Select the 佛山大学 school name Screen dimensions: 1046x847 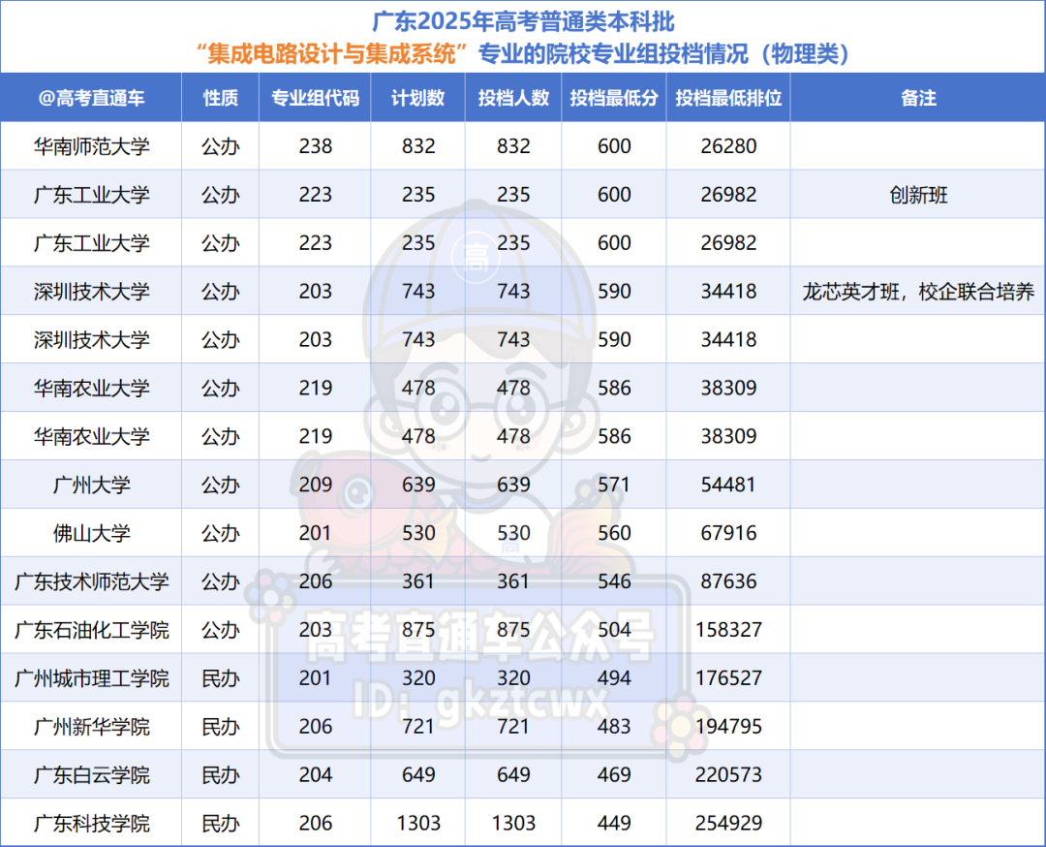91,533
